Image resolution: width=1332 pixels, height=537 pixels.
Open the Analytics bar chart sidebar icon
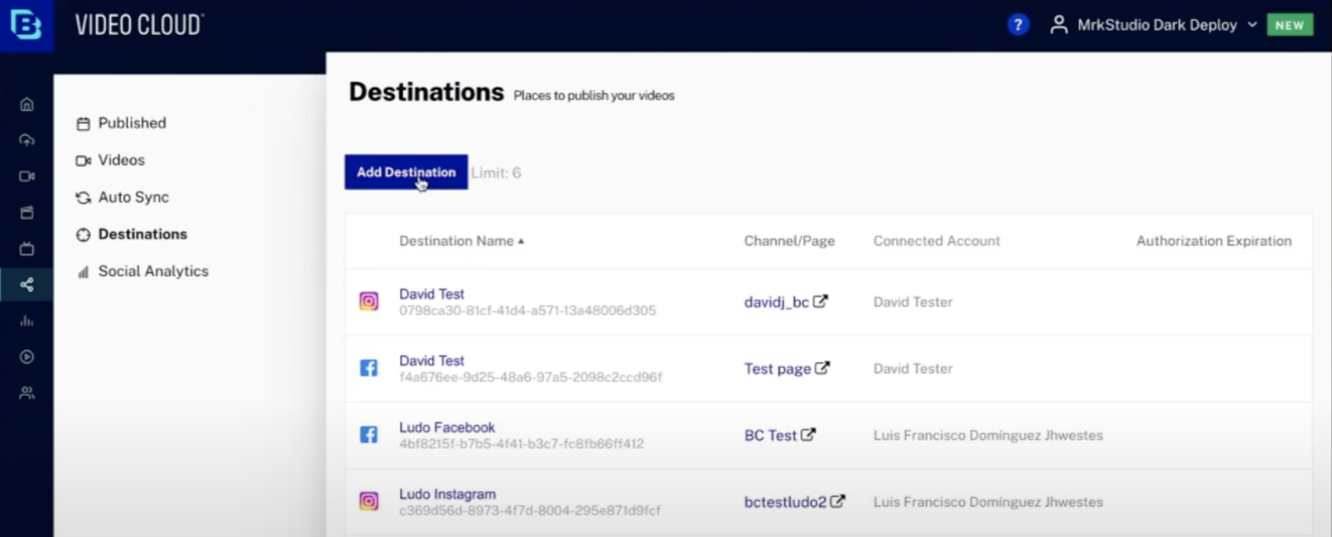(27, 320)
